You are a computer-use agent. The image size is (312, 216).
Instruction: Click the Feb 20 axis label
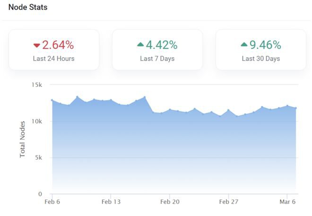click(170, 202)
